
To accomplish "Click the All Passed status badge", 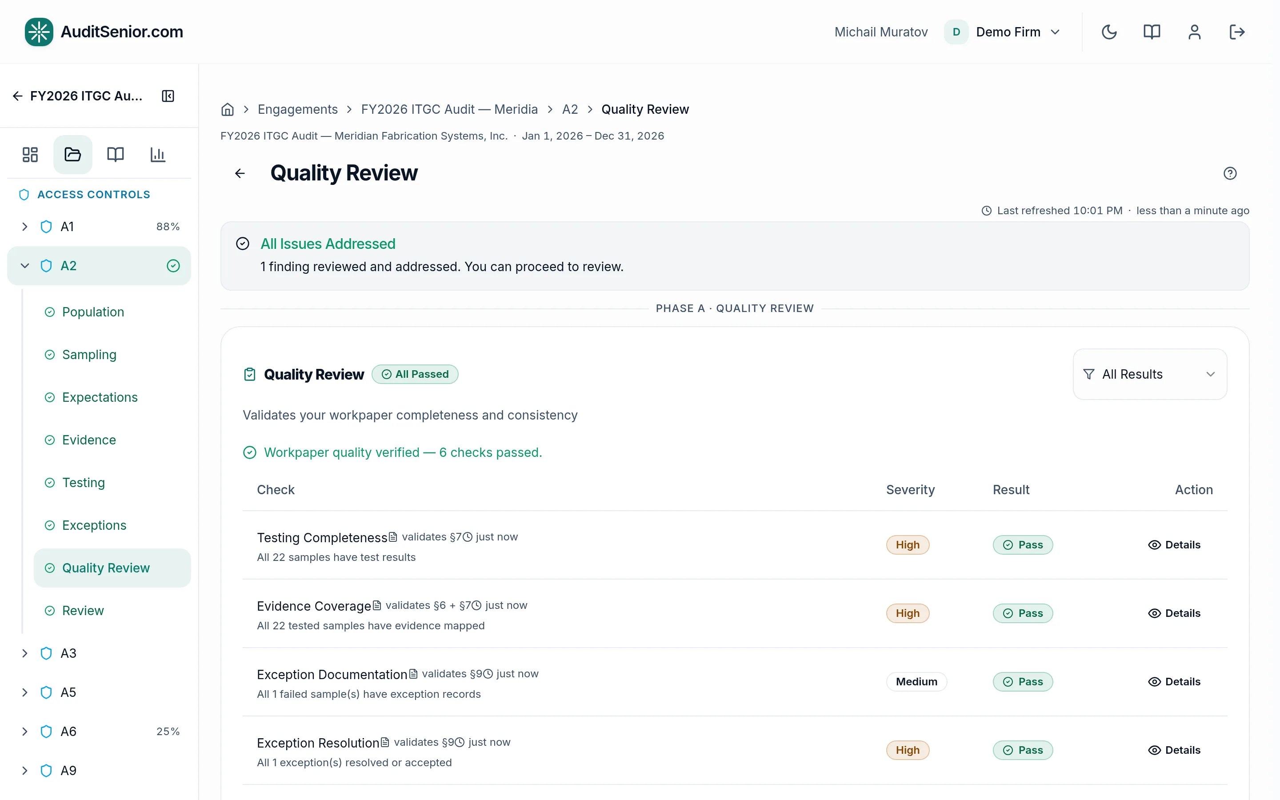I will [415, 374].
